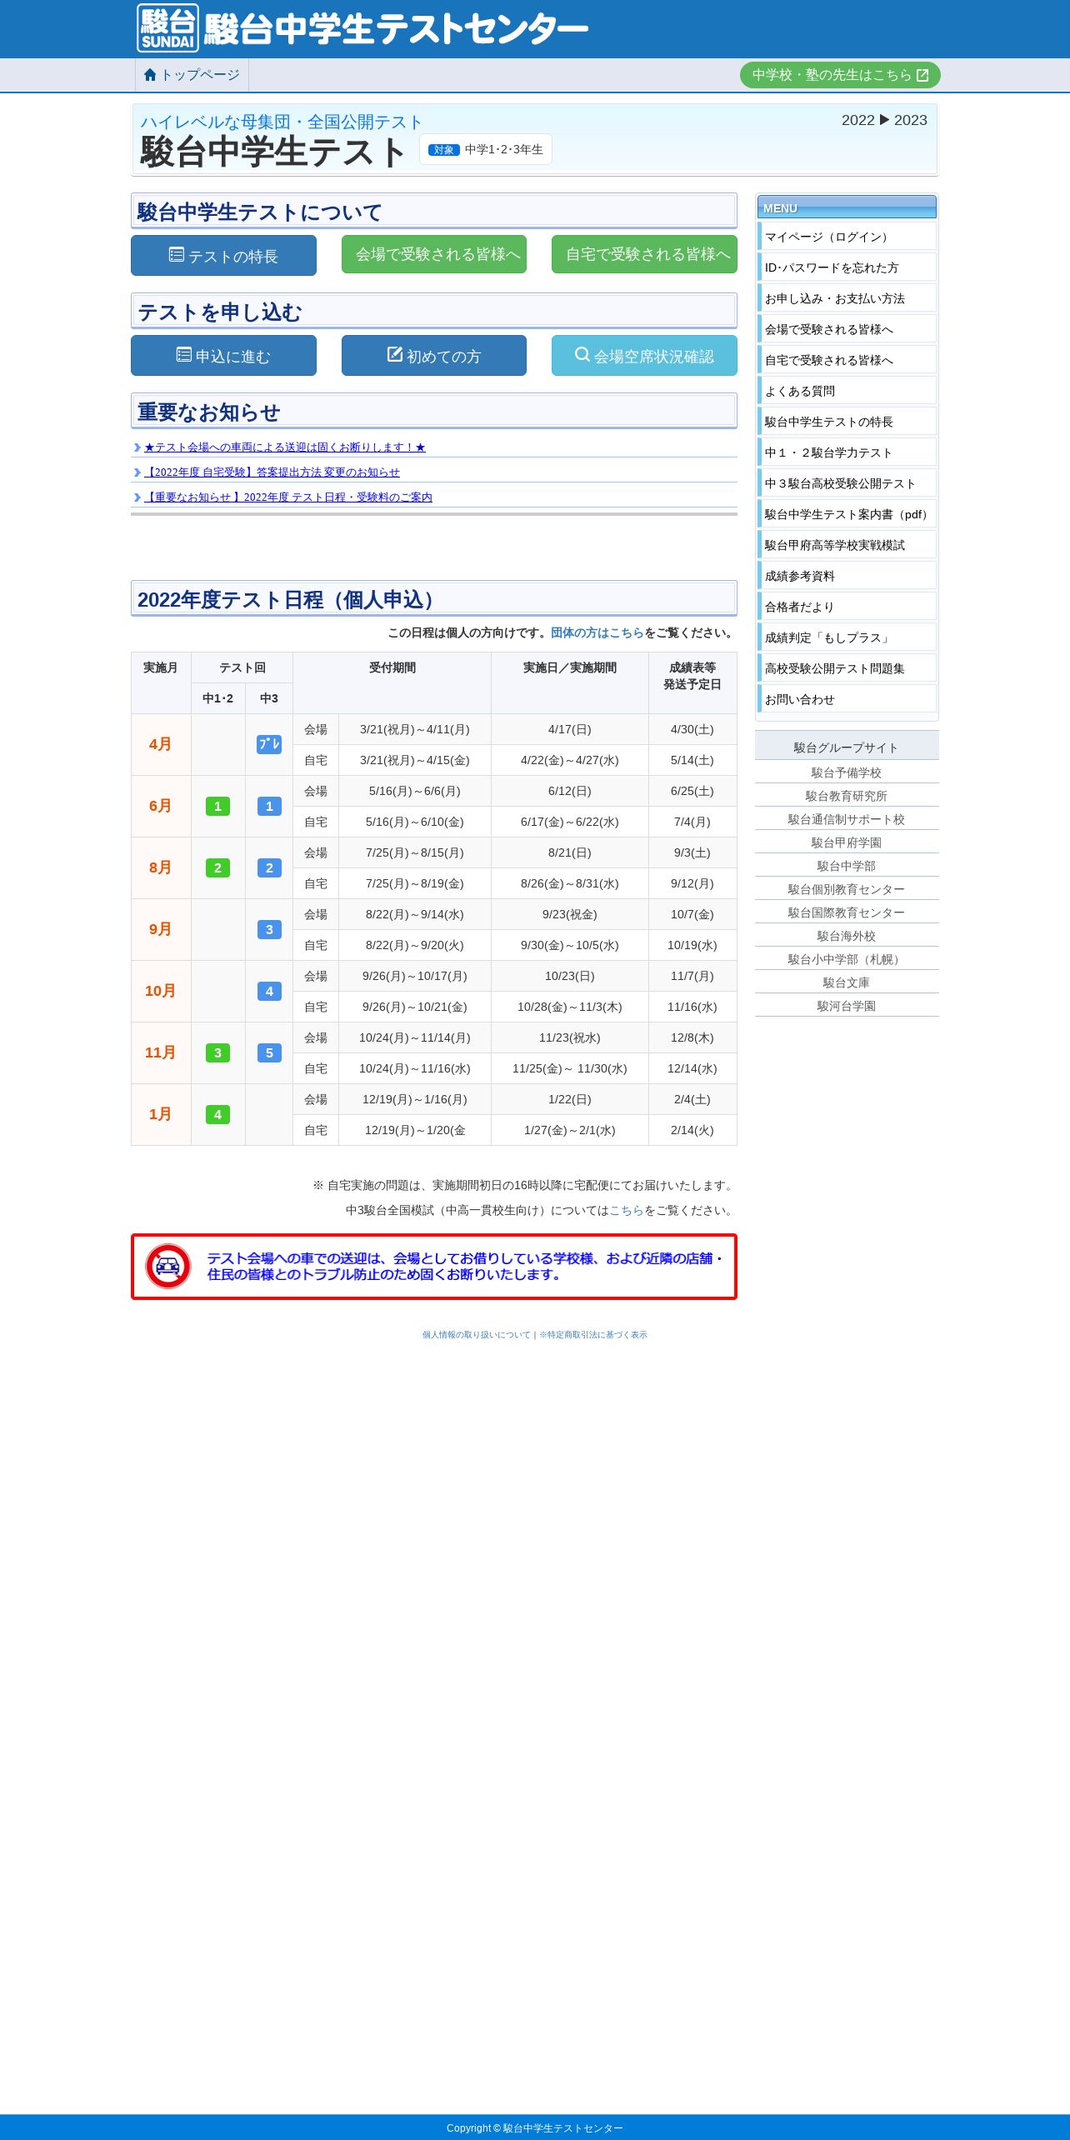Click the blue 4 badge in the 10月 row
This screenshot has height=2140, width=1070.
[x=269, y=991]
